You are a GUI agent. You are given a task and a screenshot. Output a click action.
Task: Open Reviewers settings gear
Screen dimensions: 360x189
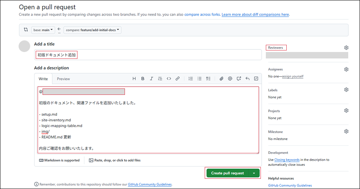[346, 48]
